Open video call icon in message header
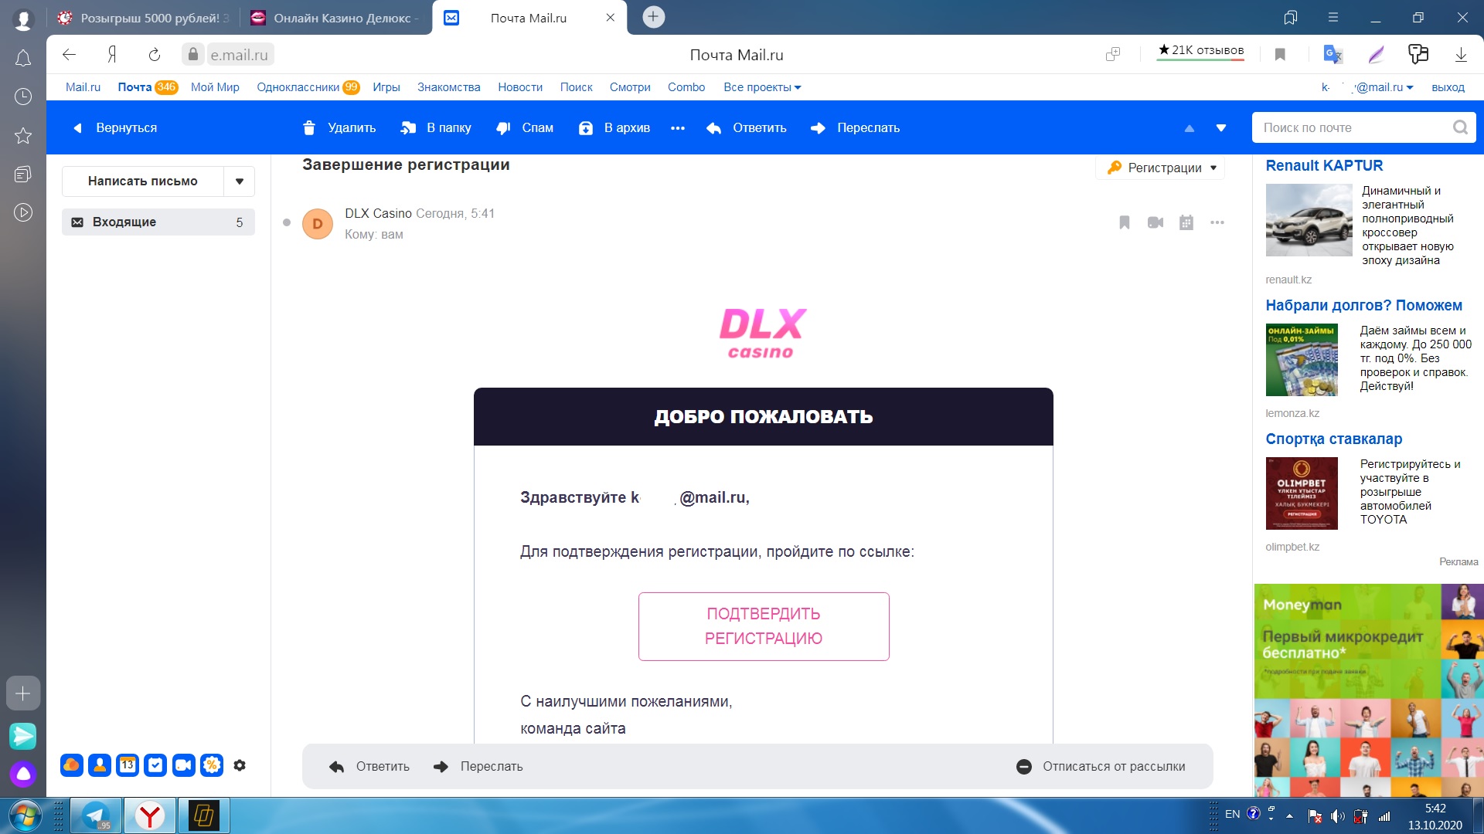The image size is (1484, 834). (1156, 223)
